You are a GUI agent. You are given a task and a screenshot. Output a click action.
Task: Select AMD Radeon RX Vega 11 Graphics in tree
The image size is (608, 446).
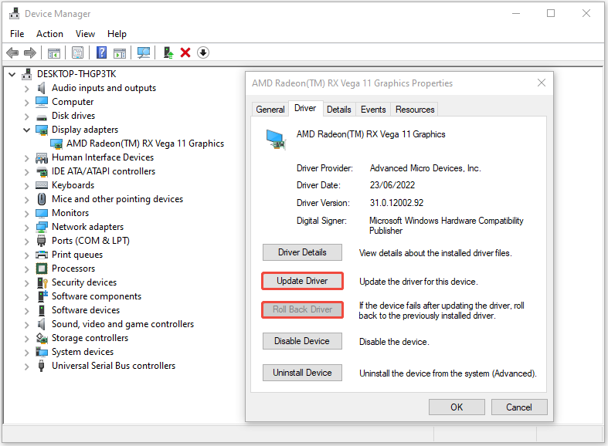145,144
